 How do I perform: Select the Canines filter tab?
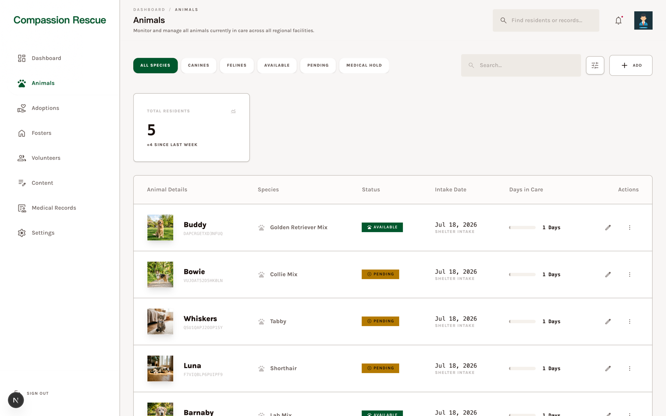pos(199,65)
